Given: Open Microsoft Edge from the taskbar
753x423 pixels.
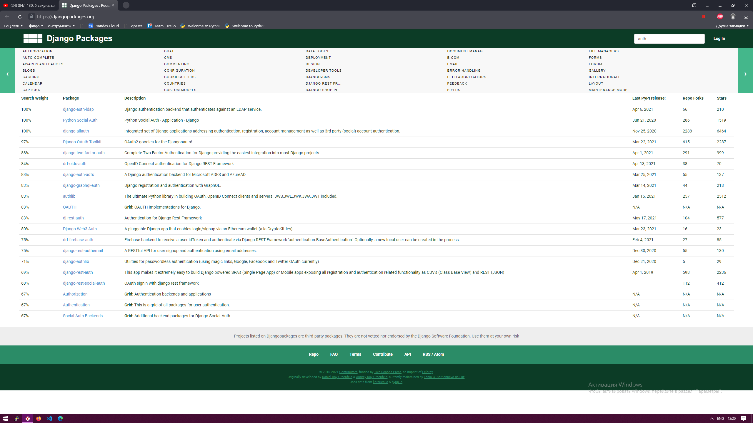Looking at the screenshot, I should pos(60,418).
